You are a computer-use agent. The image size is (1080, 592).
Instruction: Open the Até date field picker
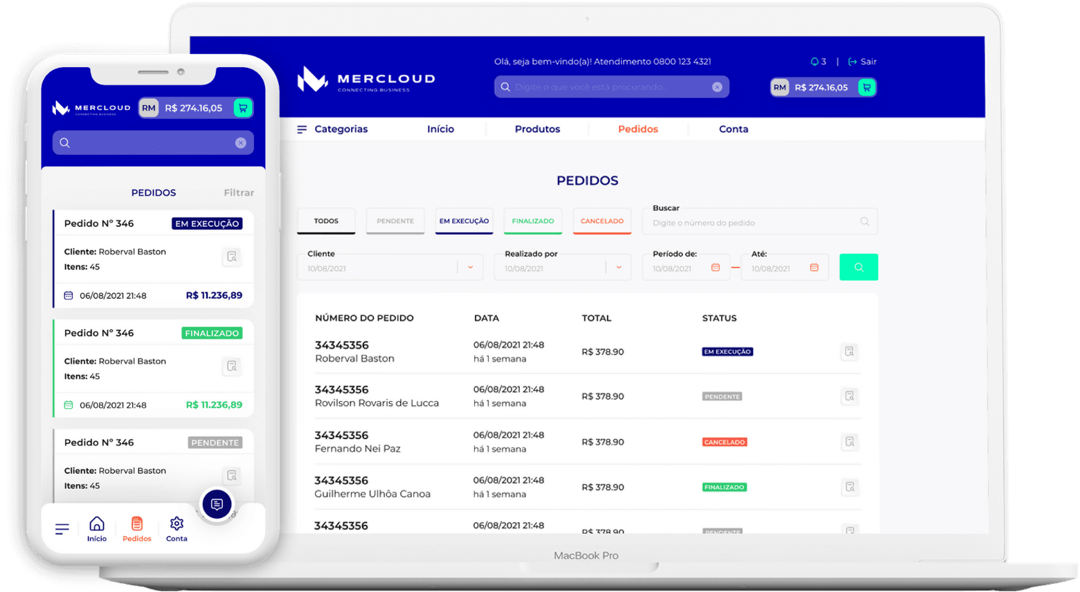click(814, 267)
